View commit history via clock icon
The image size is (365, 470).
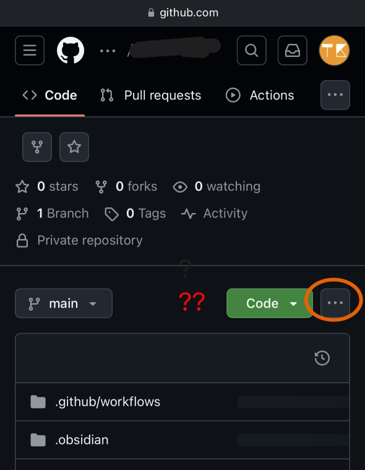pos(322,358)
